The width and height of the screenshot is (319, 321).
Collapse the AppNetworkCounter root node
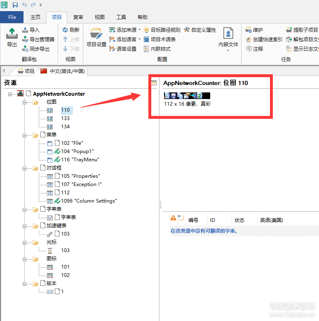click(x=10, y=94)
